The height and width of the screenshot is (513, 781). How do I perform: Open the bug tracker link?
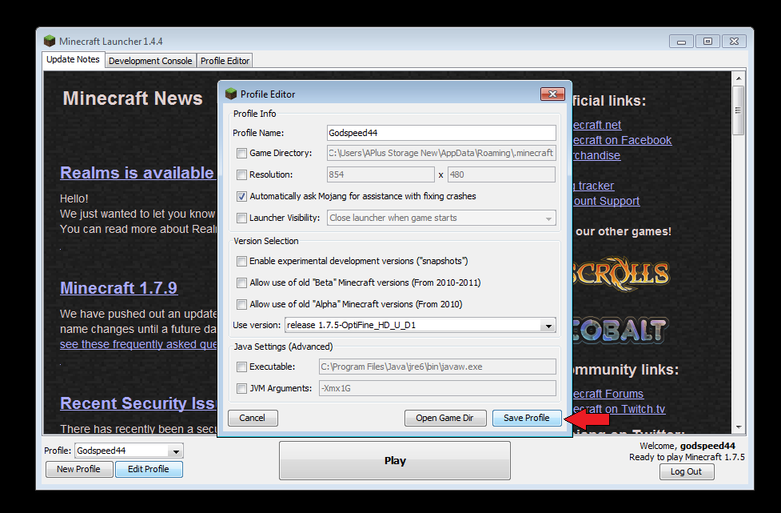point(593,186)
